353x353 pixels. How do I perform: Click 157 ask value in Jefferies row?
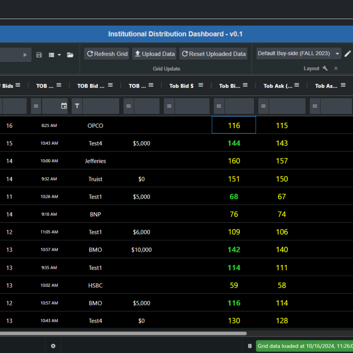pyautogui.click(x=282, y=161)
